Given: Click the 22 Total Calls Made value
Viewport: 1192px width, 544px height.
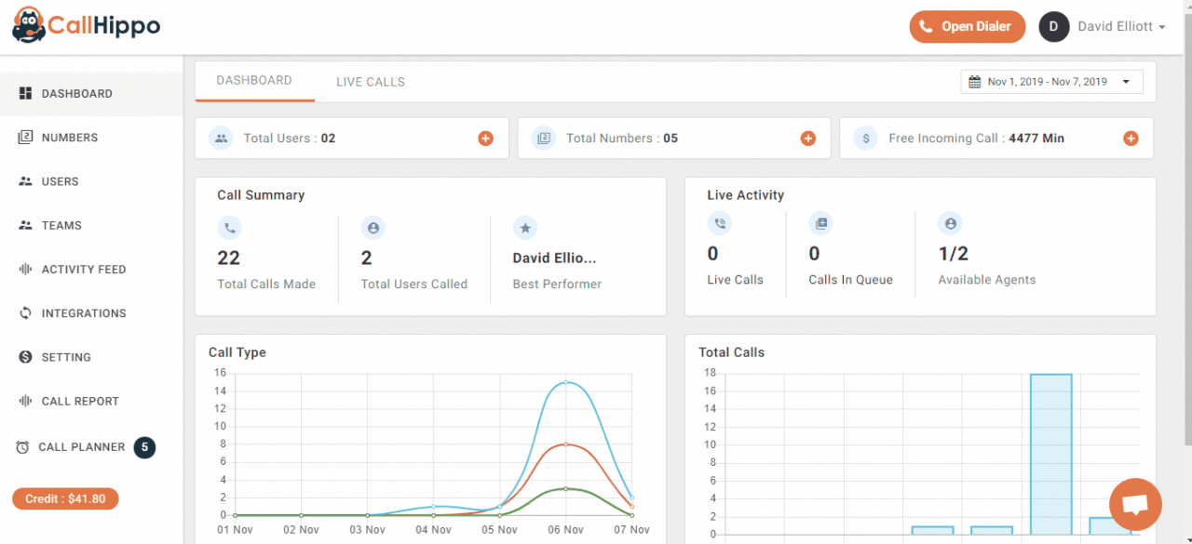Looking at the screenshot, I should pyautogui.click(x=229, y=258).
